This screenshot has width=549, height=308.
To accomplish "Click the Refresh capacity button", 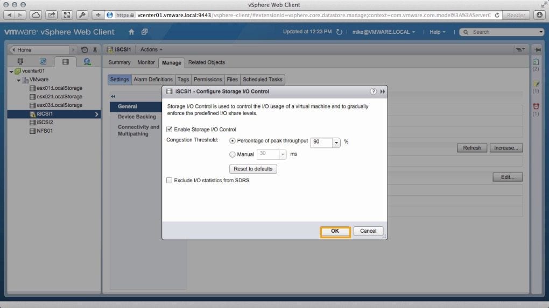I will [x=472, y=148].
